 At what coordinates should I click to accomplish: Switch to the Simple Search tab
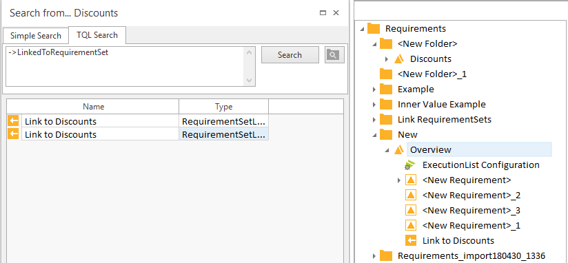point(36,36)
